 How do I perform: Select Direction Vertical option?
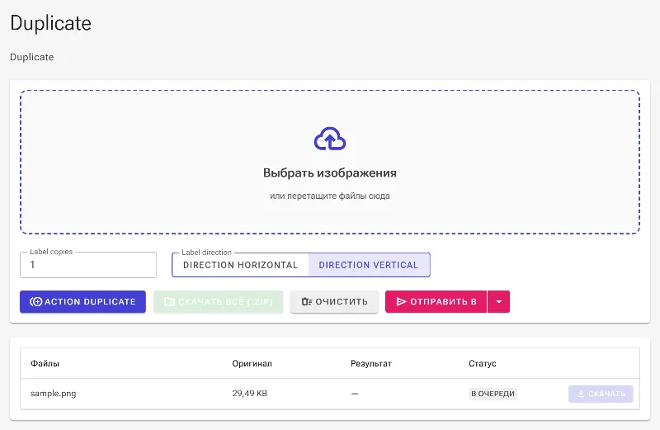click(x=369, y=265)
